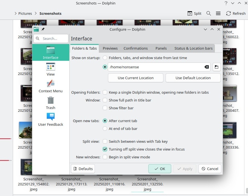Select file Screenshot_20250201_110816.jpeg
This screenshot has width=248, height=196.
point(109,184)
